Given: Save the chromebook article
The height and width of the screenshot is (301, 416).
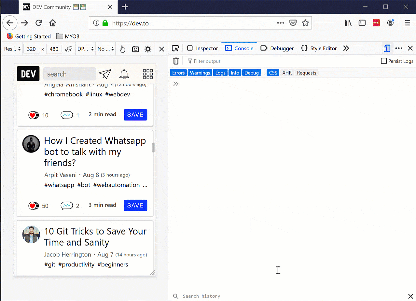Looking at the screenshot, I should tap(135, 115).
